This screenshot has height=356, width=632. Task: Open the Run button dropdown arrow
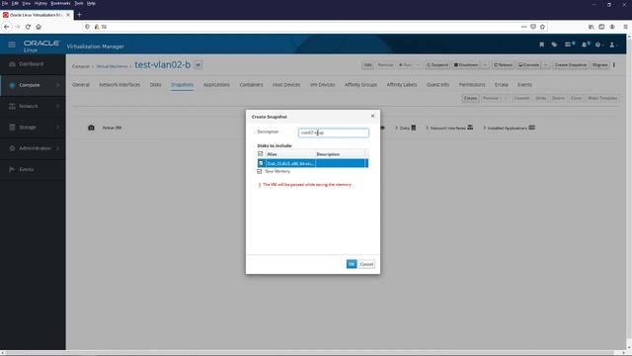pyautogui.click(x=418, y=65)
